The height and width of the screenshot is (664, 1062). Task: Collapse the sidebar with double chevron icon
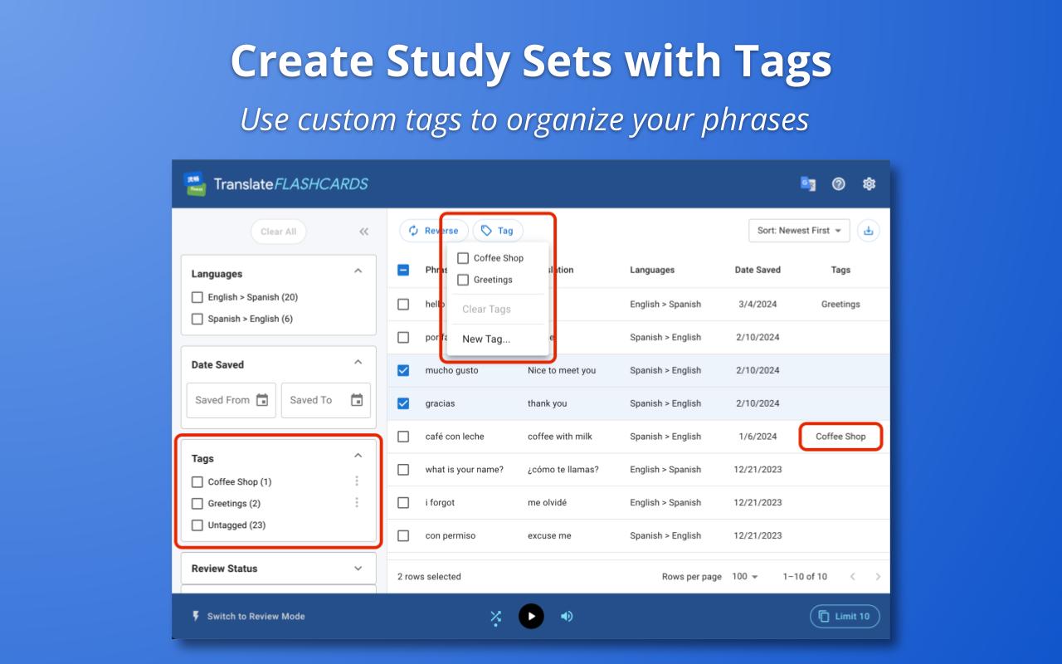(x=363, y=232)
